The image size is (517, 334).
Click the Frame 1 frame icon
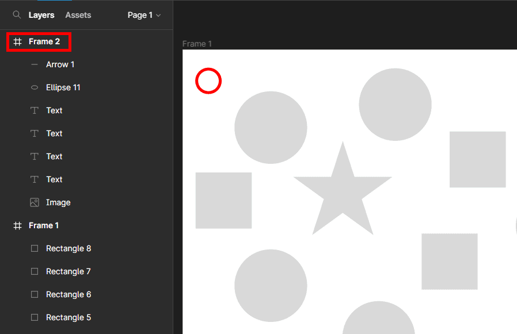(x=18, y=226)
